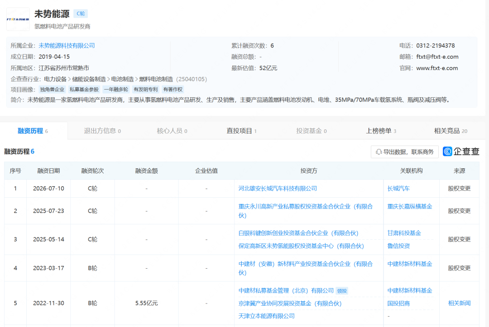Click the 来源 column header
The width and height of the screenshot is (489, 327).
click(x=459, y=171)
